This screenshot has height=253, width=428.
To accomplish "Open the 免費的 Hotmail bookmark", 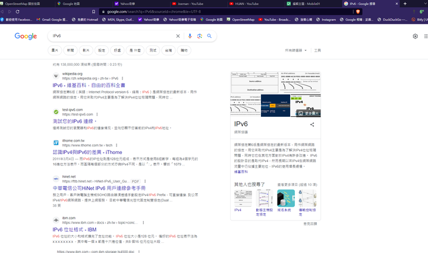I will coord(85,20).
